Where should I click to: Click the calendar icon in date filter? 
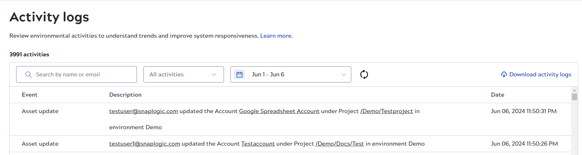pyautogui.click(x=239, y=74)
